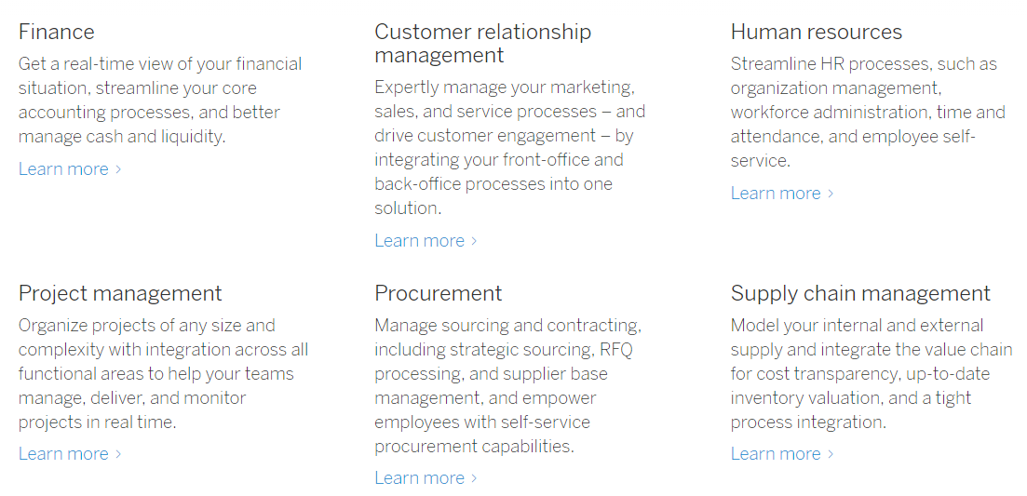Select the Project management heading
Viewport: 1027px width, 496px height.
(120, 293)
